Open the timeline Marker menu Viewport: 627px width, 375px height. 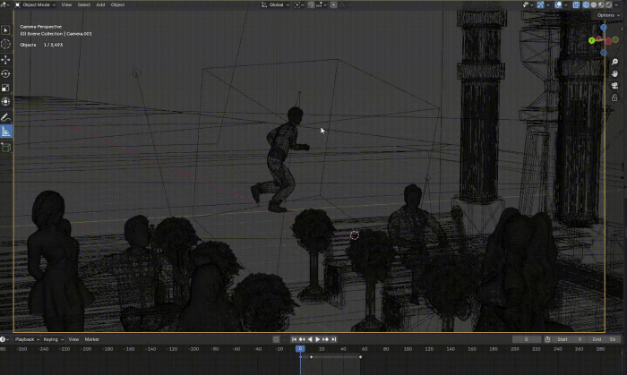click(92, 339)
